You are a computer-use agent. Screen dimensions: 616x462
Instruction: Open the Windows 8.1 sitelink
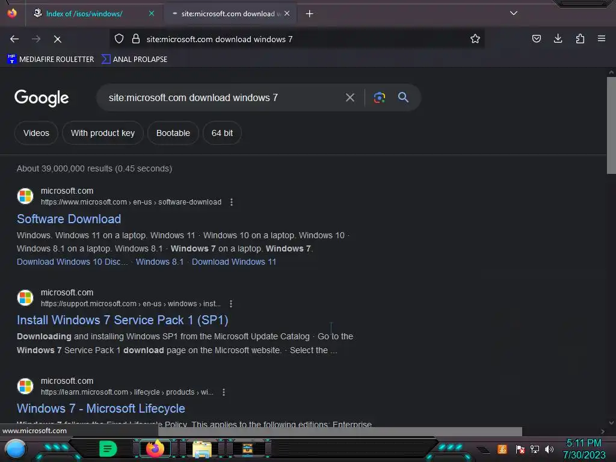(159, 262)
